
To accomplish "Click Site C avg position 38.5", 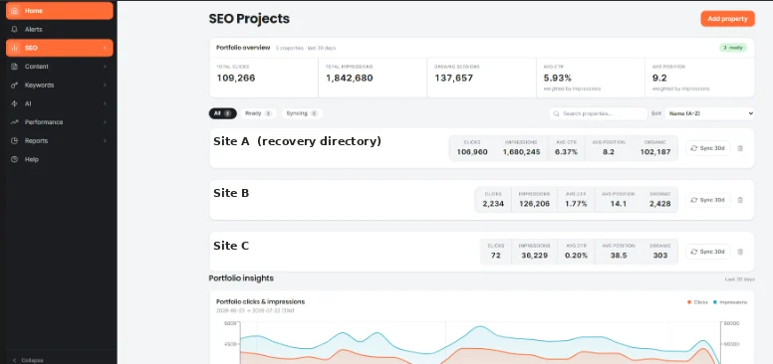I will pyautogui.click(x=619, y=256).
